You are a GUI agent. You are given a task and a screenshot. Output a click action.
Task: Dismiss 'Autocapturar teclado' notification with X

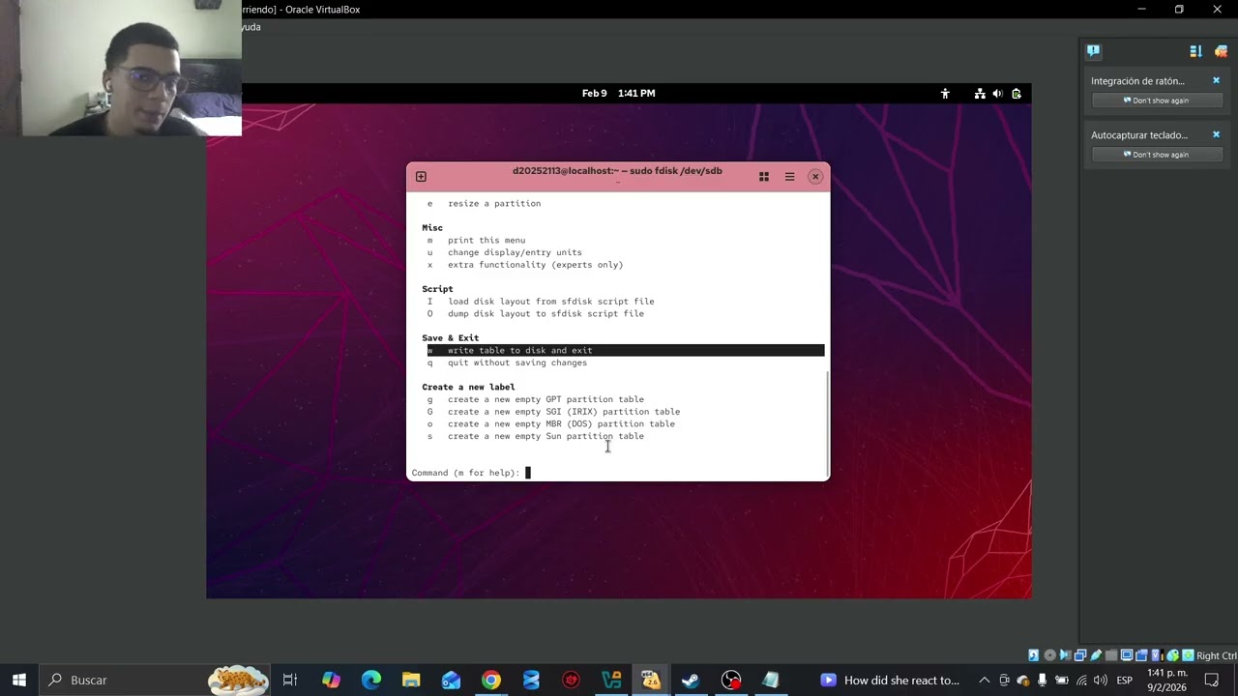click(x=1217, y=134)
